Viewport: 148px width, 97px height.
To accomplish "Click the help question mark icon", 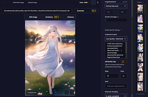I will coord(98,3).
